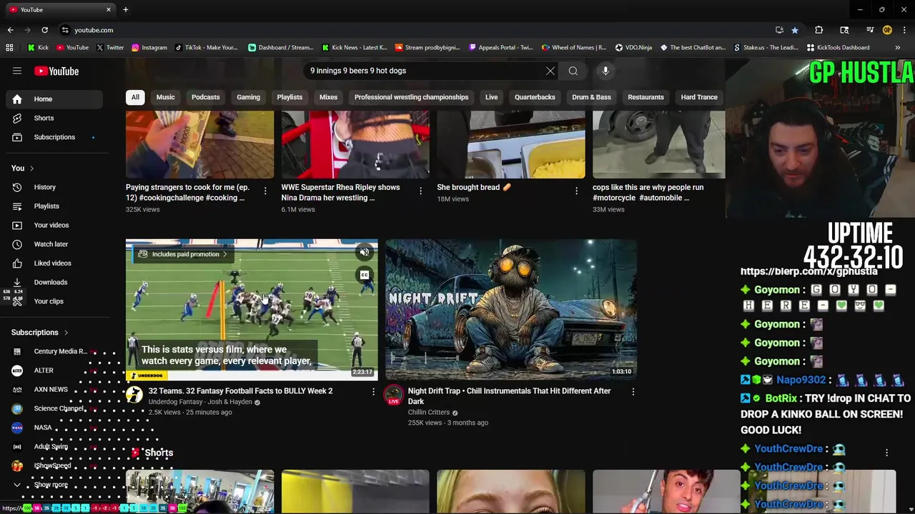Expand the You section chevron

(x=31, y=168)
